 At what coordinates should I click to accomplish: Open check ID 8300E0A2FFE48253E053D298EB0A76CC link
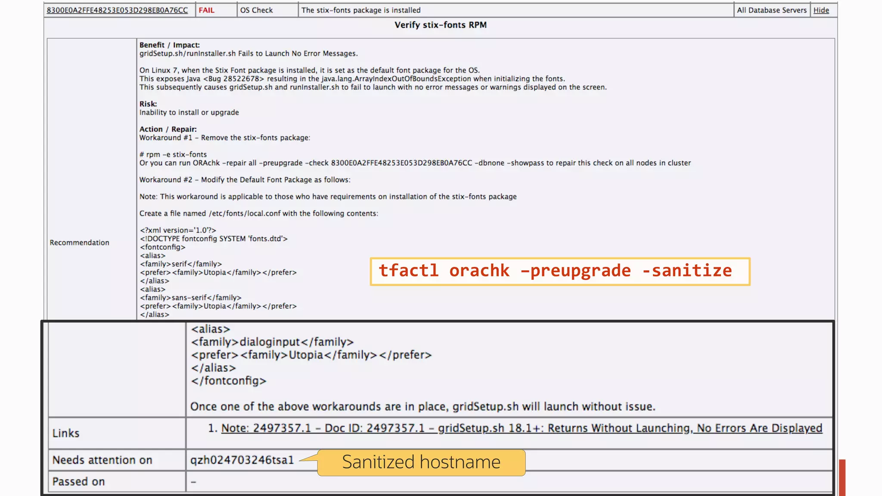coord(117,10)
